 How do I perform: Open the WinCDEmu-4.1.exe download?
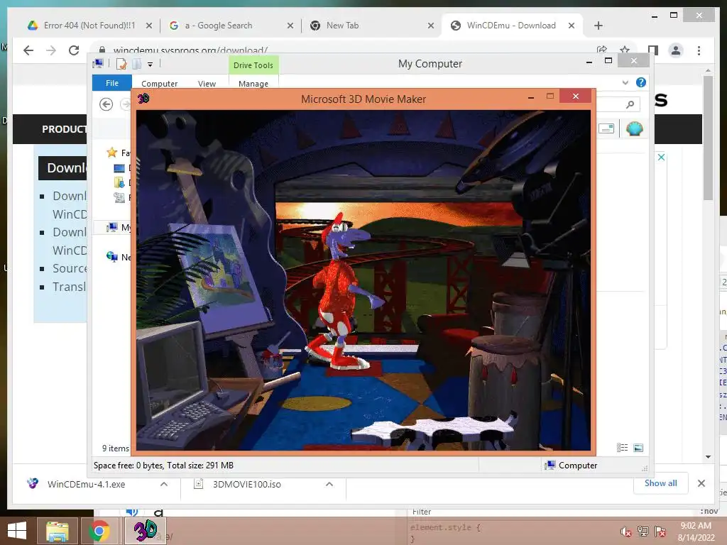86,484
